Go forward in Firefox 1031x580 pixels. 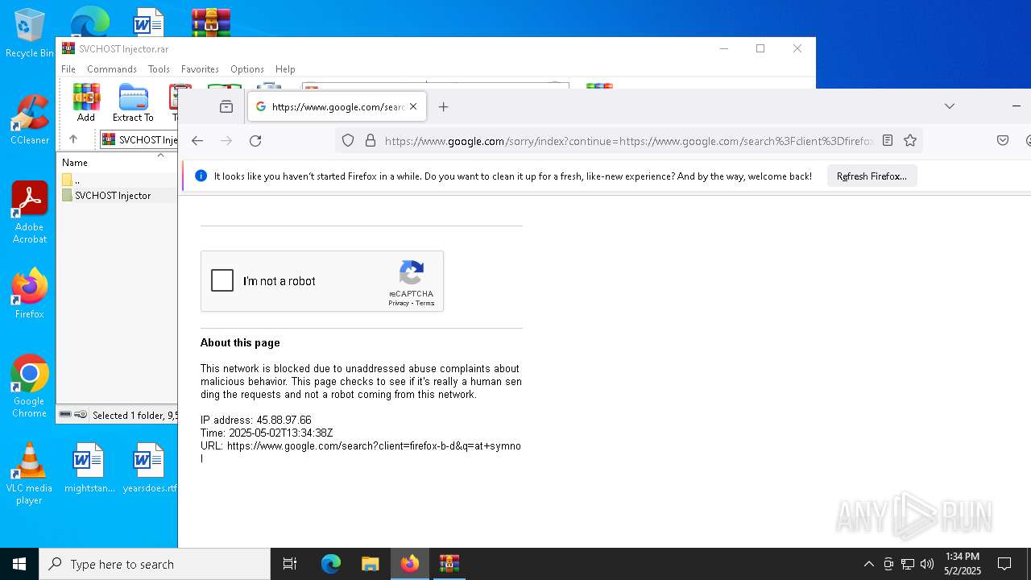pyautogui.click(x=226, y=140)
